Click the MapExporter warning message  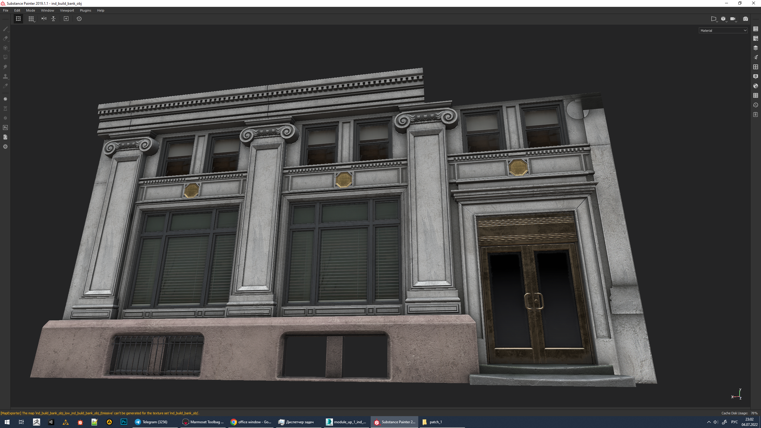point(100,413)
